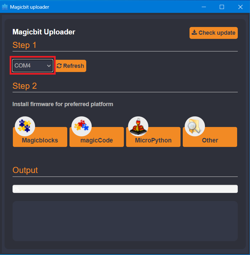Install Magicblocks firmware
Screen dimensions: 250x255
pos(40,137)
